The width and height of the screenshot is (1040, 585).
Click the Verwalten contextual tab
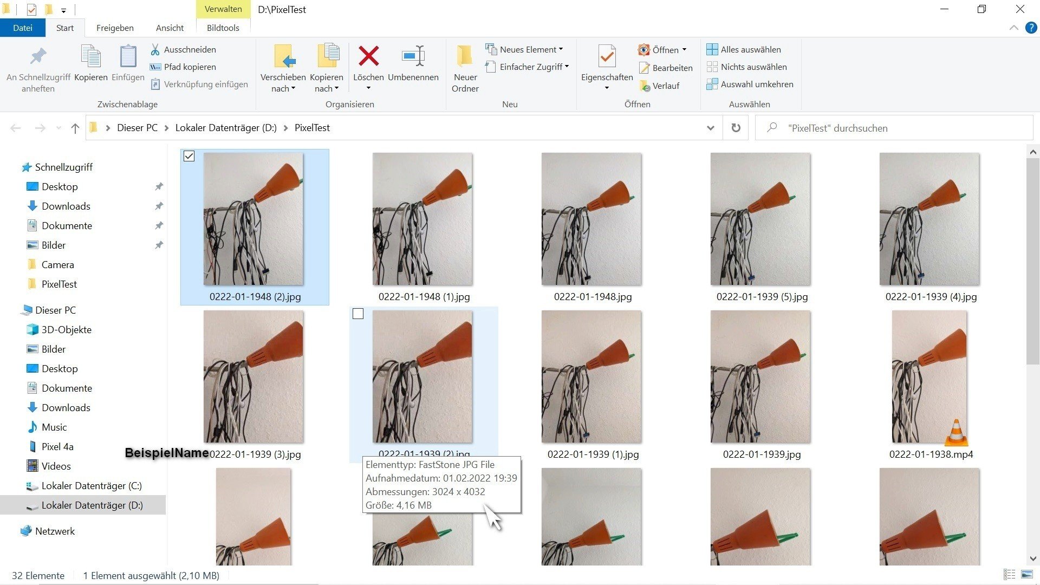223,9
